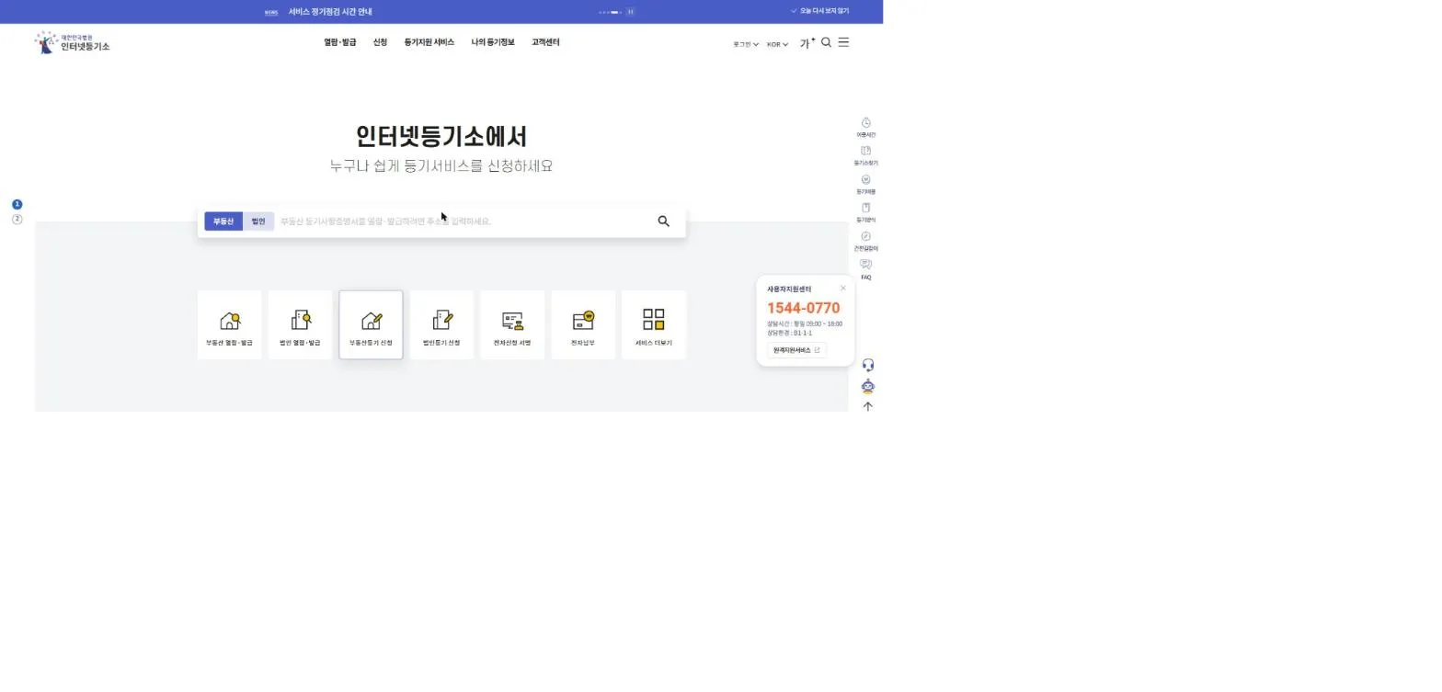Close the 사용자지원센터 popup
Screen dimensions: 1442x692
(x=843, y=288)
